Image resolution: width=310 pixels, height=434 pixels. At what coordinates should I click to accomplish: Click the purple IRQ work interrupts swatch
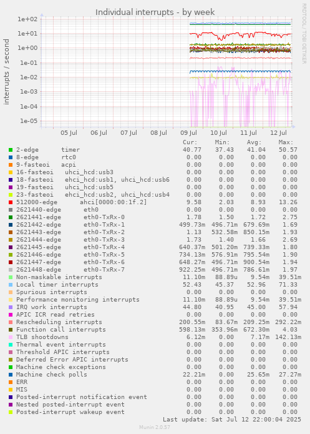coord(11,307)
